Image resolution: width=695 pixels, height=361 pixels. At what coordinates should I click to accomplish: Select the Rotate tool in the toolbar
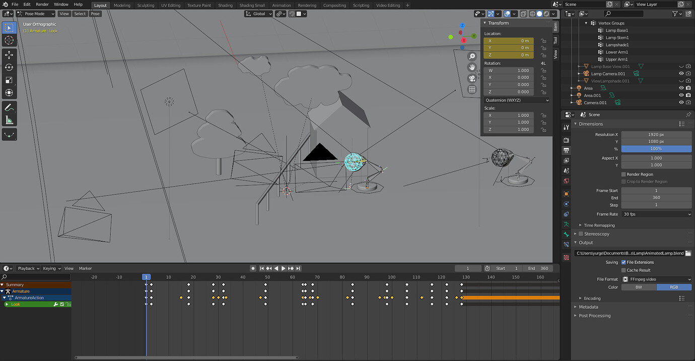[9, 67]
